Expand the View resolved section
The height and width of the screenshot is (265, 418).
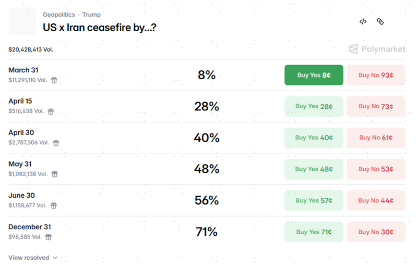(x=33, y=258)
